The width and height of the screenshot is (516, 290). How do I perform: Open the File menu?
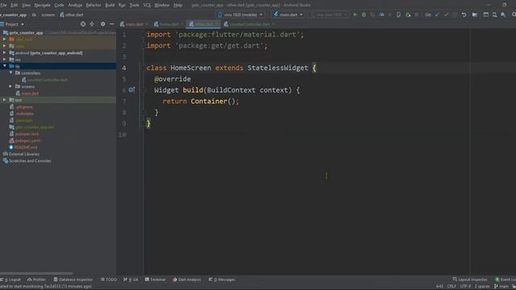pos(3,5)
